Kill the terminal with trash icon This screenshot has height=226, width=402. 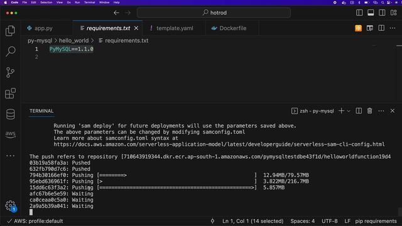(x=369, y=111)
